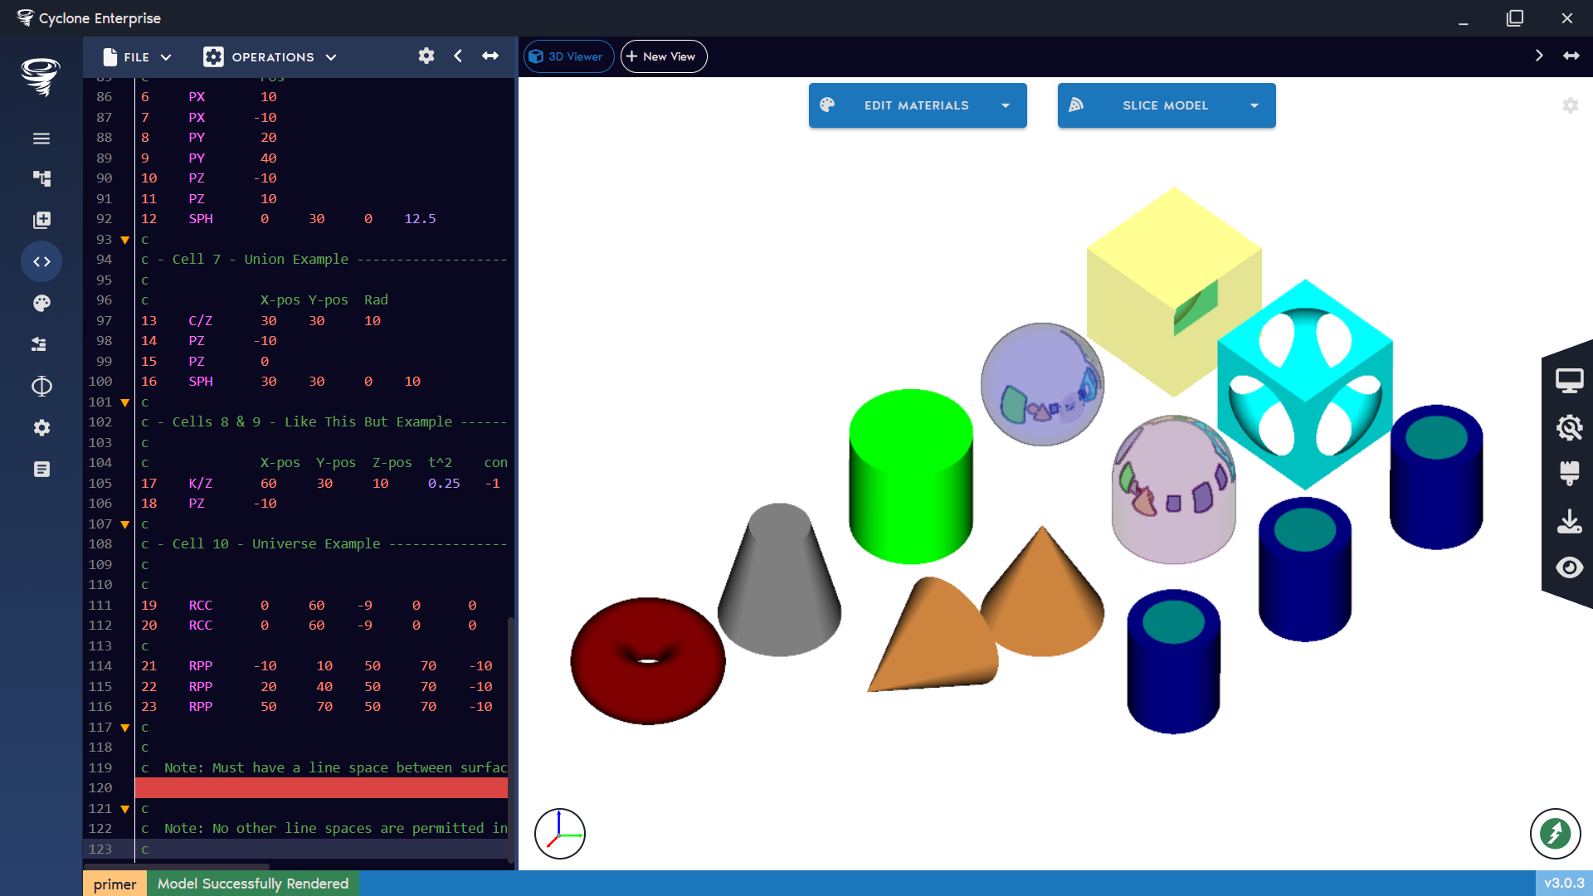Image resolution: width=1593 pixels, height=896 pixels.
Task: Collapse the code fold arrow at line 93
Action: tap(124, 240)
